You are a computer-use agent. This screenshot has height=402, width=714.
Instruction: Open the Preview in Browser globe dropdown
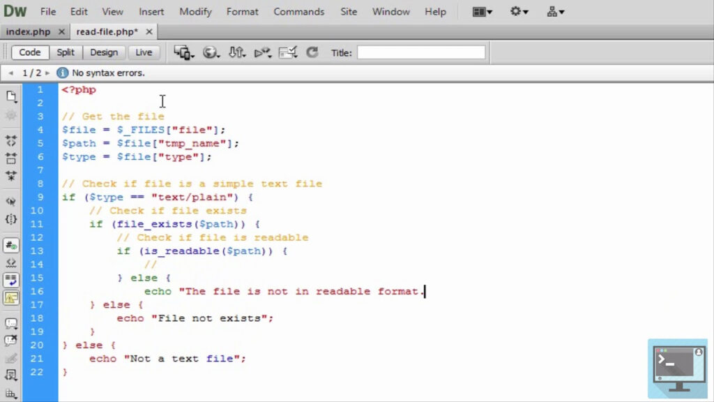[x=211, y=52]
